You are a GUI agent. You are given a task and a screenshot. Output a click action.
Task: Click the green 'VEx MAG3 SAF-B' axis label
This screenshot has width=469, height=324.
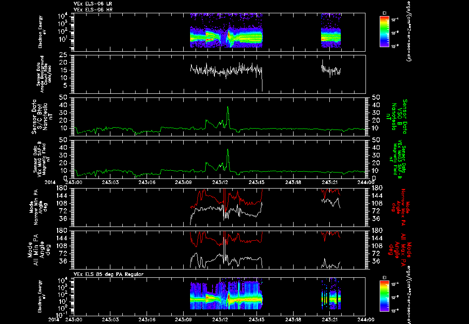(x=399, y=161)
